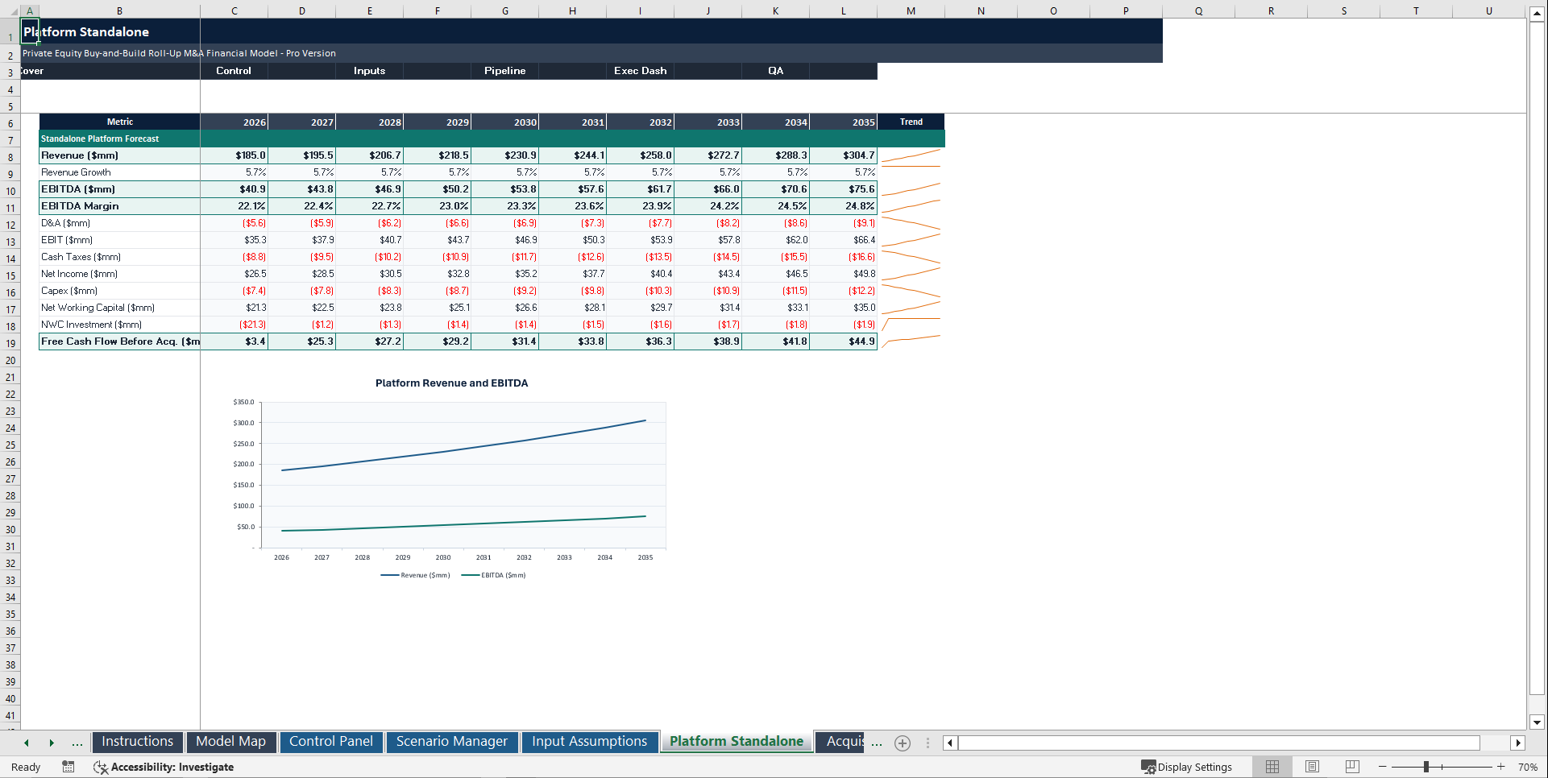Image resolution: width=1548 pixels, height=778 pixels.
Task: Go to the Scenario Manager sheet tab
Action: [x=452, y=742]
